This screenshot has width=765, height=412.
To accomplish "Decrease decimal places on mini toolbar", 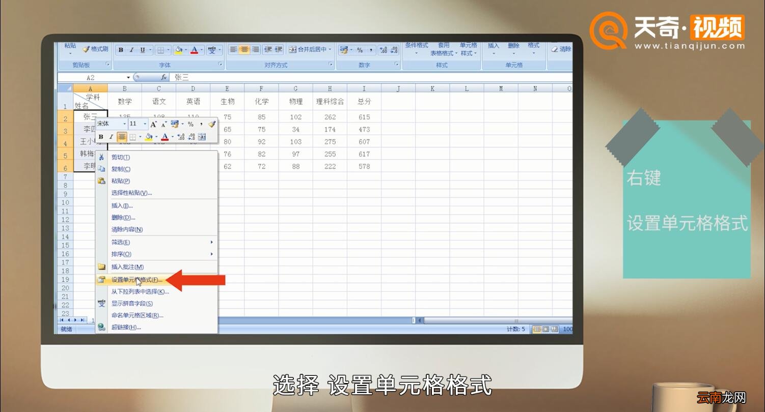I will 192,136.
